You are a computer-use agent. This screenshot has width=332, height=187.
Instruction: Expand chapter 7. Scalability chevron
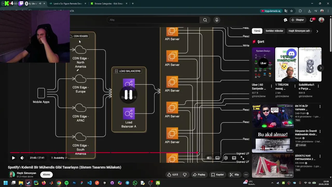66,158
